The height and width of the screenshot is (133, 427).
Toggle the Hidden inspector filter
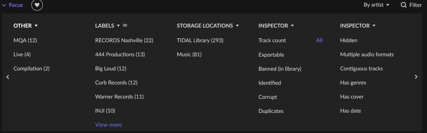[x=349, y=40]
